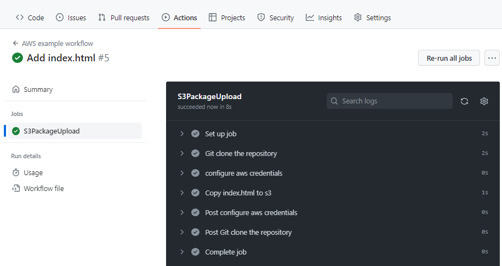Image resolution: width=502 pixels, height=266 pixels.
Task: Open the log settings gear icon
Action: [x=484, y=101]
